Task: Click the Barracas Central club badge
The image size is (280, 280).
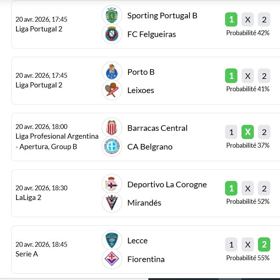Action: tap(112, 128)
